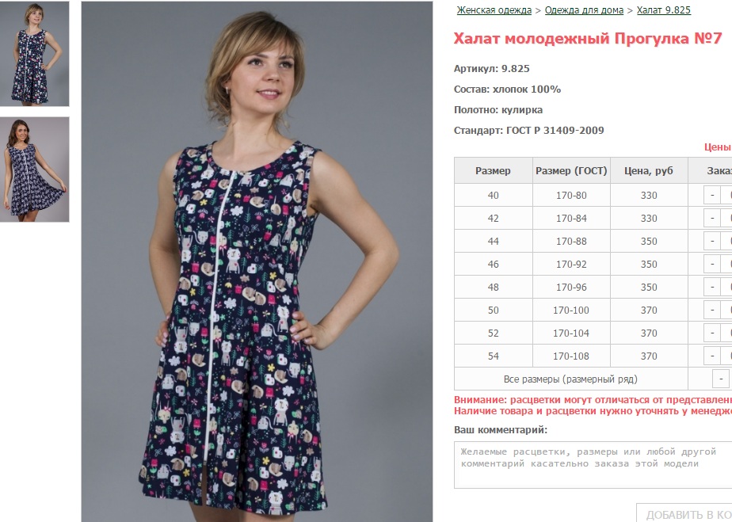Decrease quantity for size 40

coord(712,195)
